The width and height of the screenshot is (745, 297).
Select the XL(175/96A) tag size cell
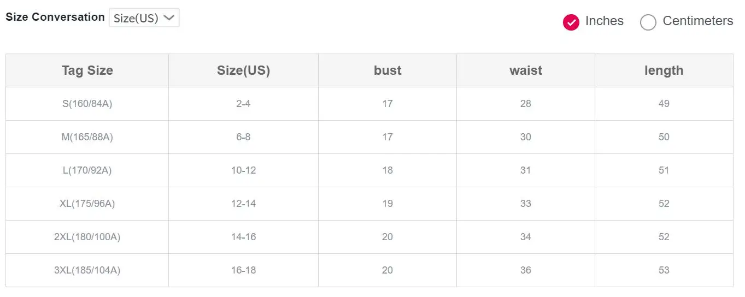tap(87, 204)
